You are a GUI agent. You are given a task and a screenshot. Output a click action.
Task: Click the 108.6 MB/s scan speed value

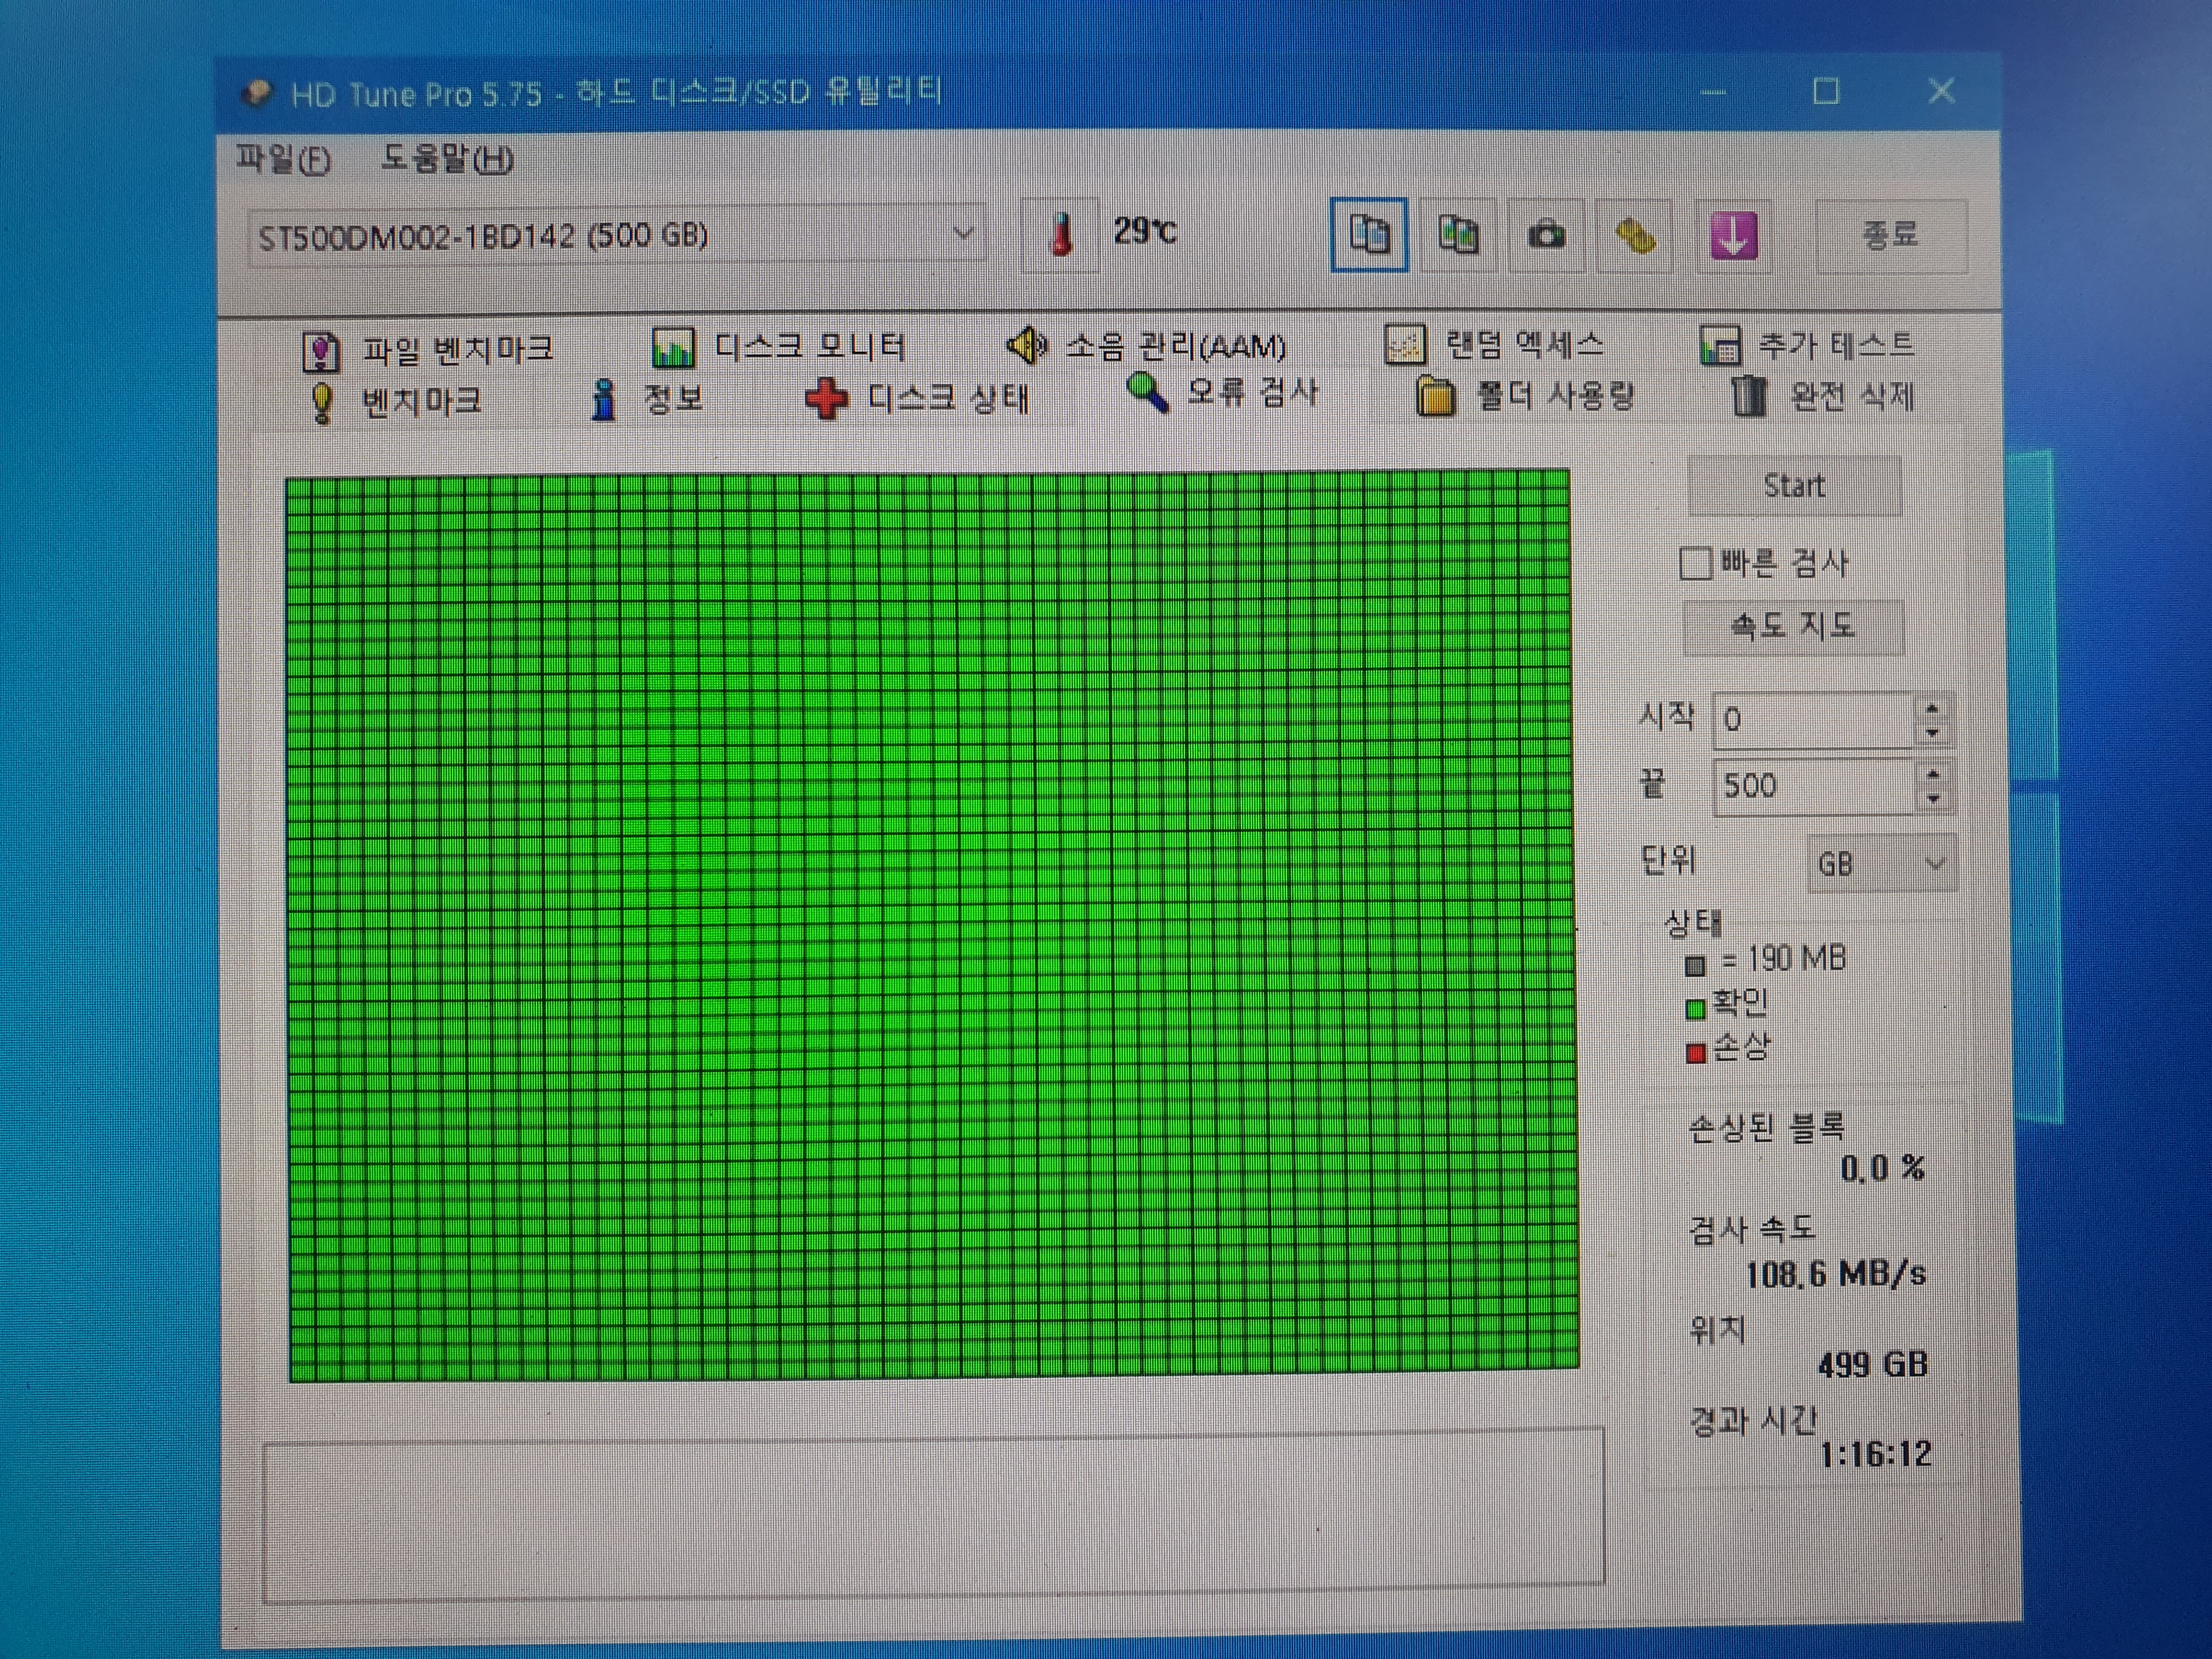click(1836, 1274)
